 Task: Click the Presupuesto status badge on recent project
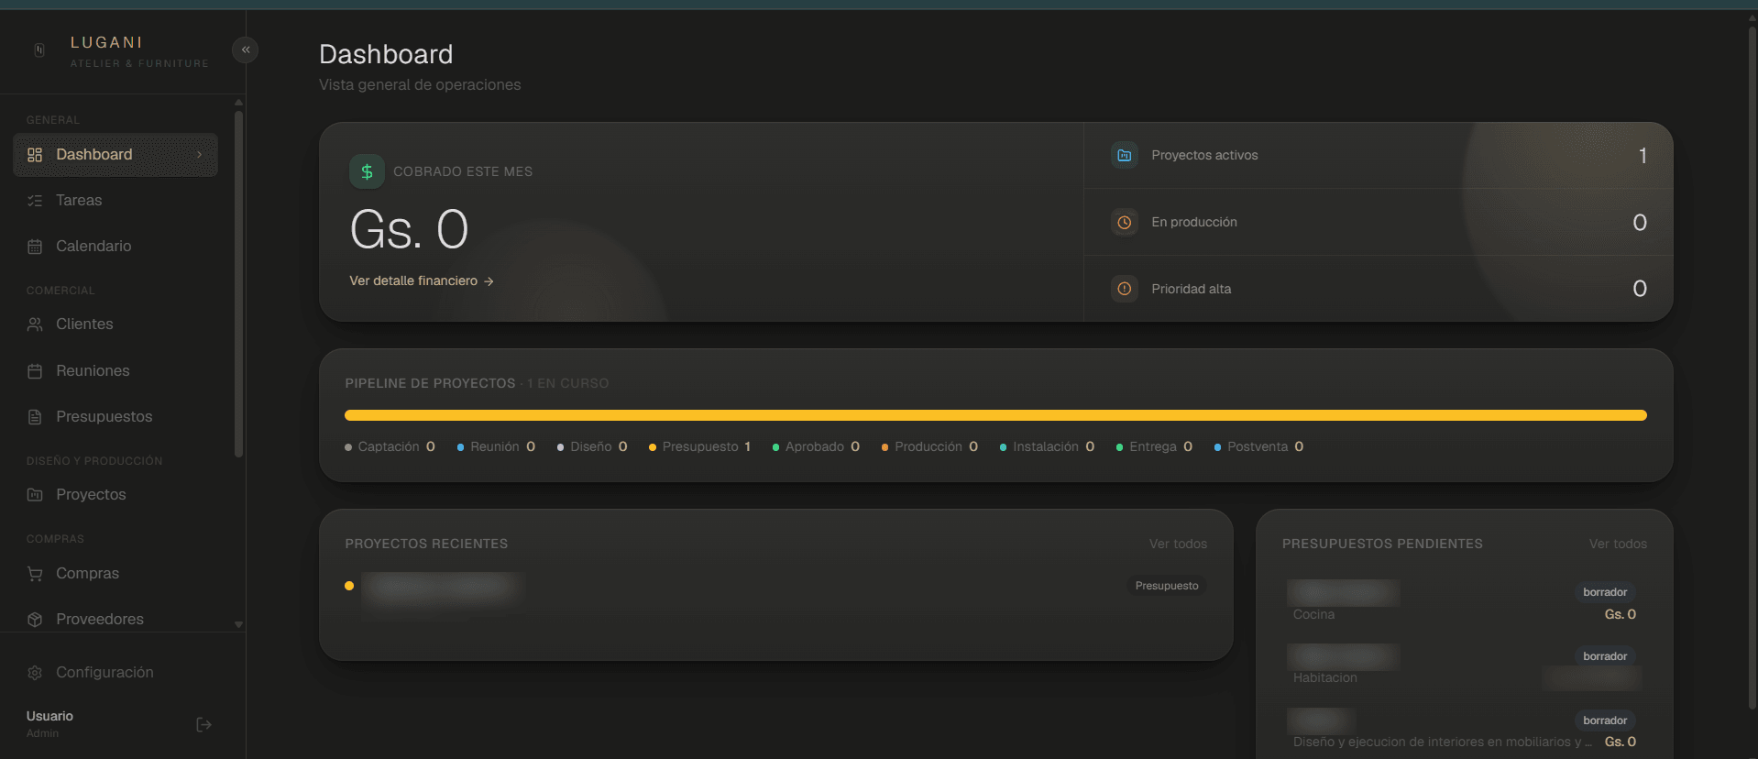[1167, 586]
